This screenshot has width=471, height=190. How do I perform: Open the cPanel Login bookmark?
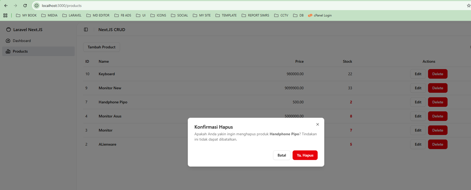tap(320, 15)
